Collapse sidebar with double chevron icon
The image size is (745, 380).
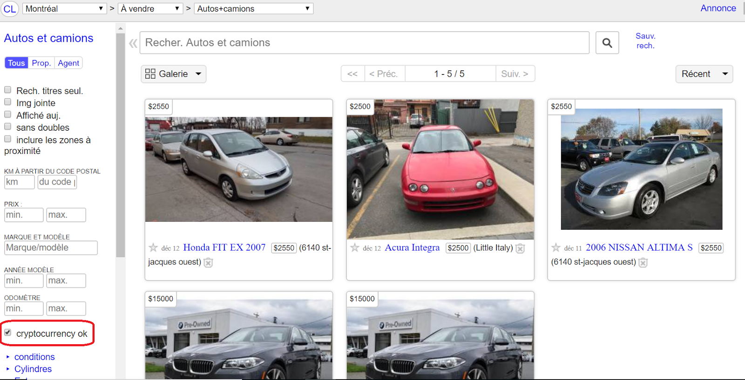coord(133,43)
